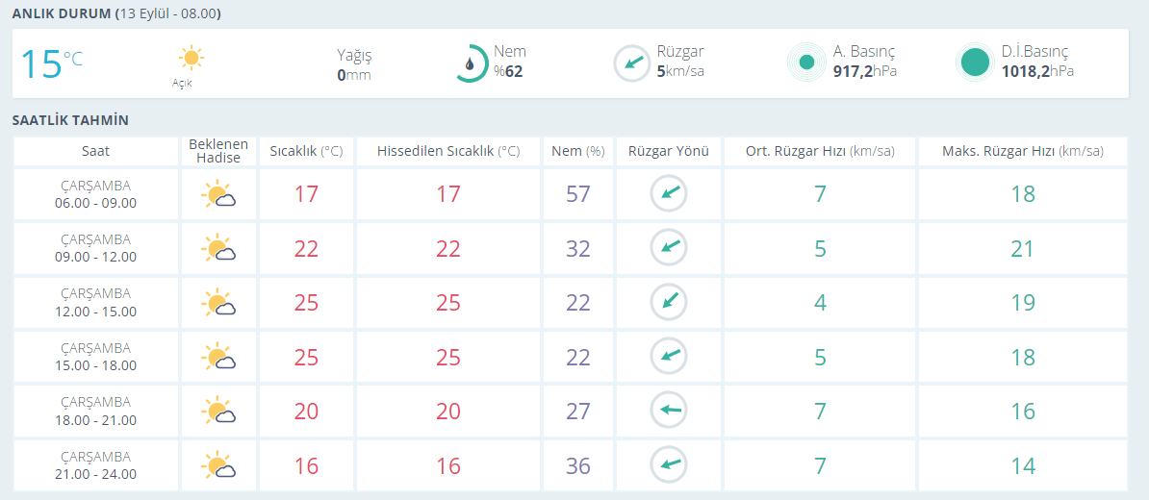The width and height of the screenshot is (1149, 500).
Task: Click the A. Basınç pressure circle icon
Action: coord(806,62)
